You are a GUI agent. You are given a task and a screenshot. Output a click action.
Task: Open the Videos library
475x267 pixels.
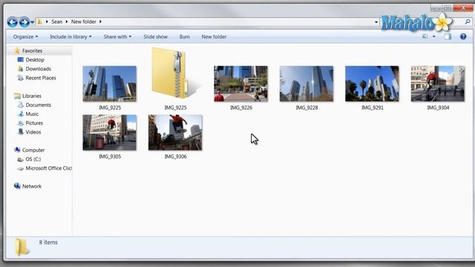[x=33, y=132]
